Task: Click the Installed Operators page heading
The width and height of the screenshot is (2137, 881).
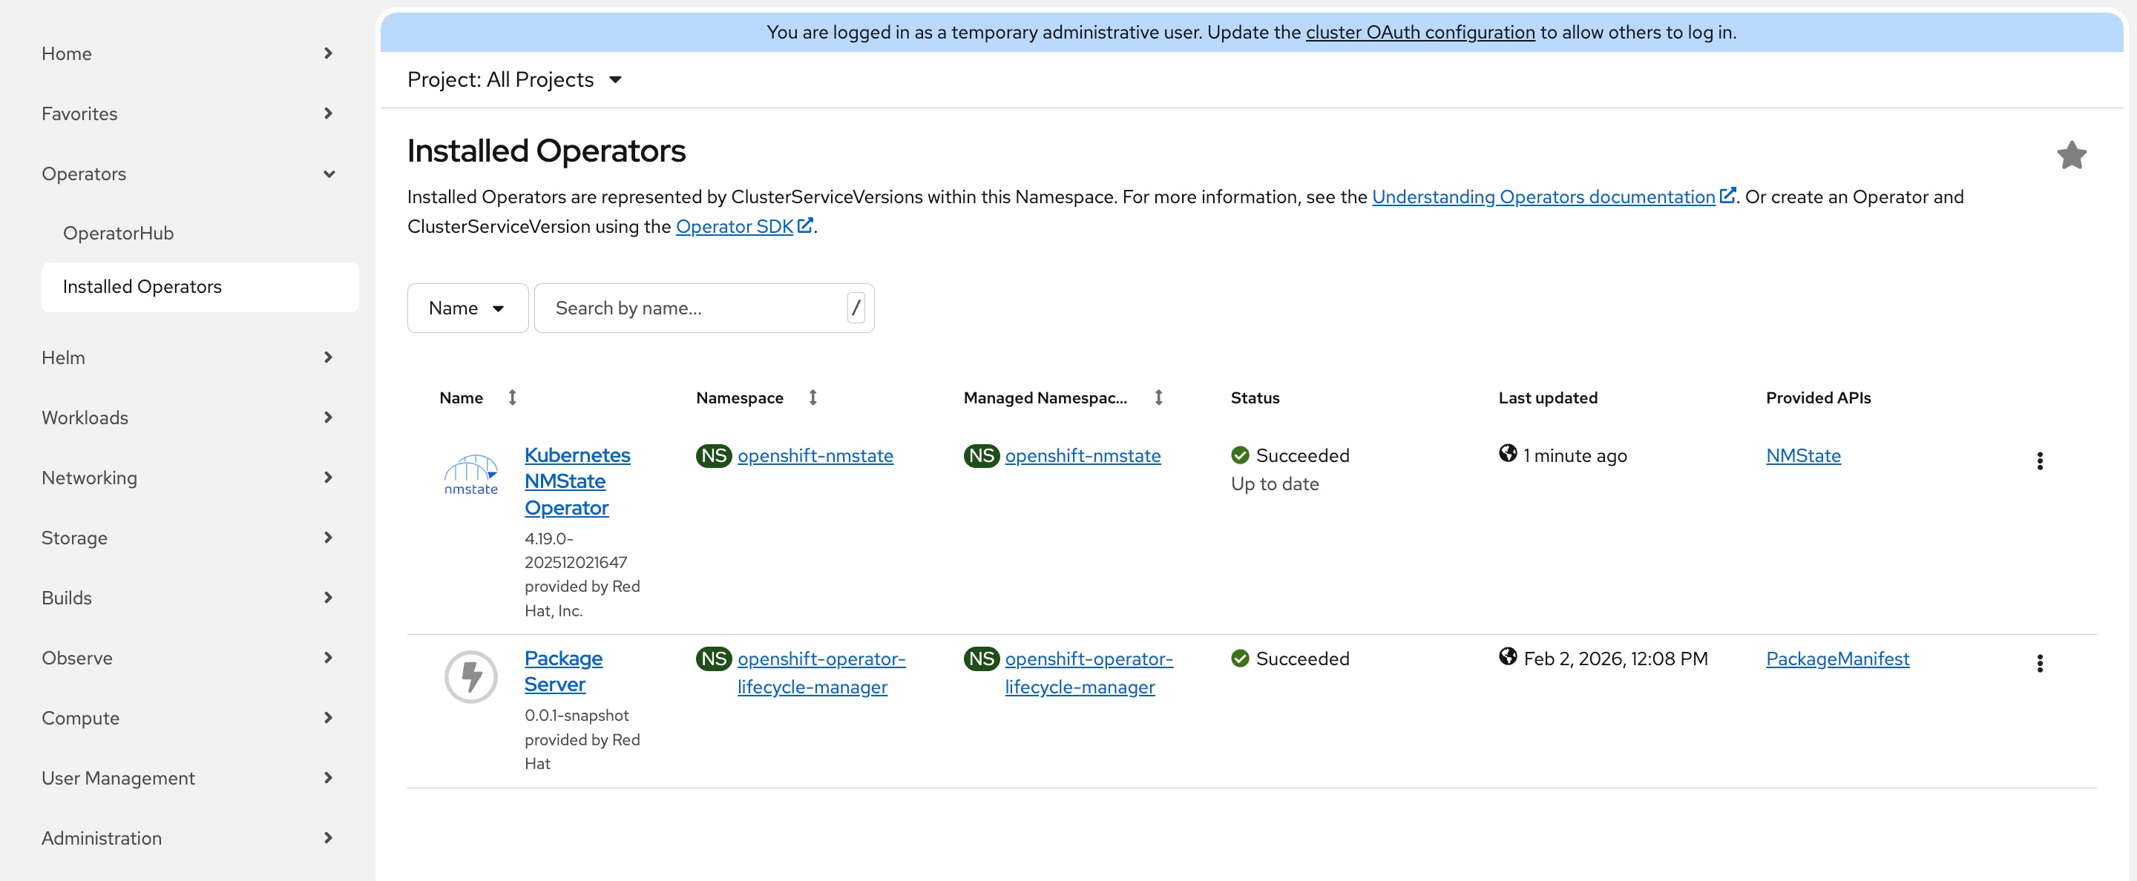Action: click(x=546, y=151)
